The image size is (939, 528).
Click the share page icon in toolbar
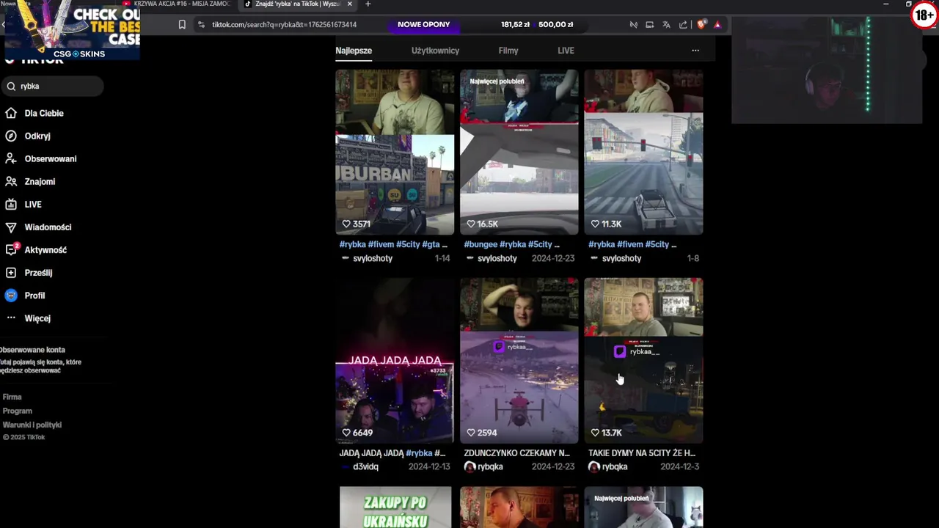(683, 24)
